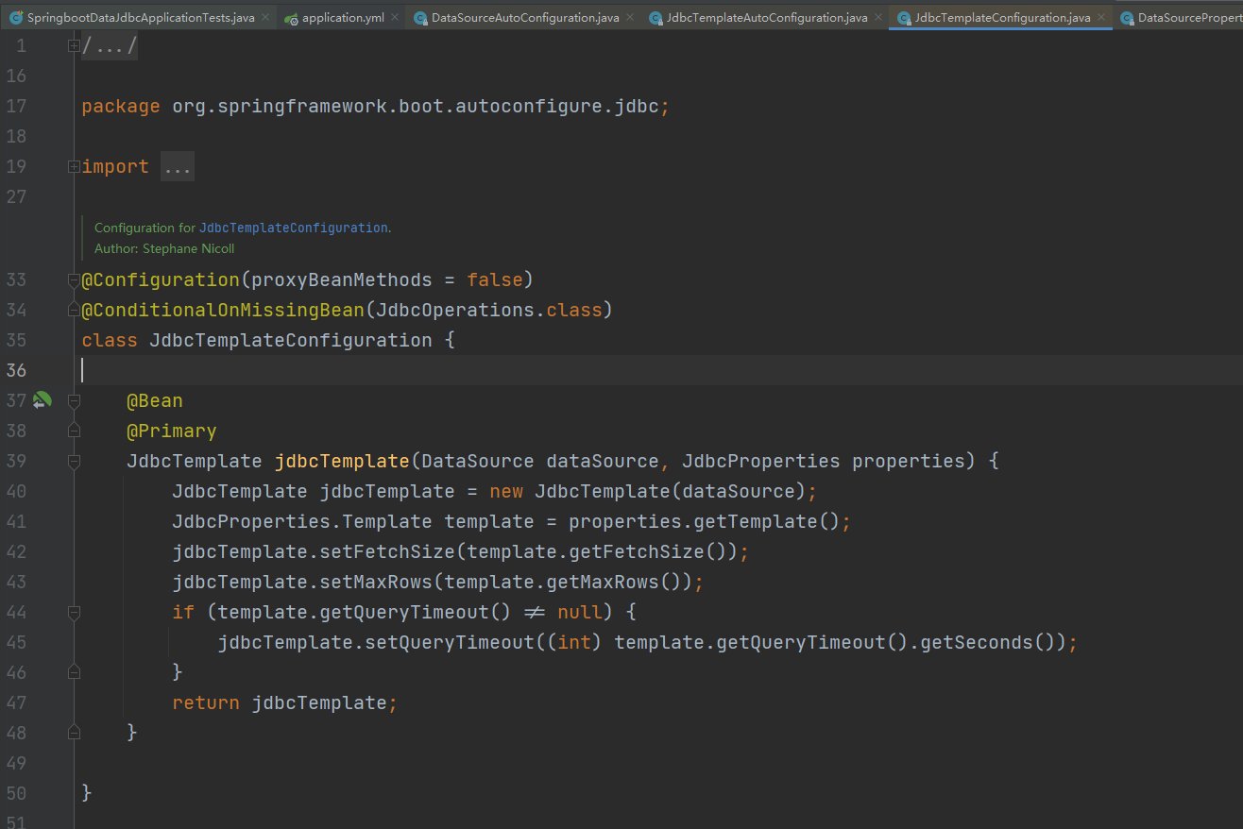This screenshot has width=1243, height=829.
Task: Click the fold end marker on line 46
Action: (74, 672)
